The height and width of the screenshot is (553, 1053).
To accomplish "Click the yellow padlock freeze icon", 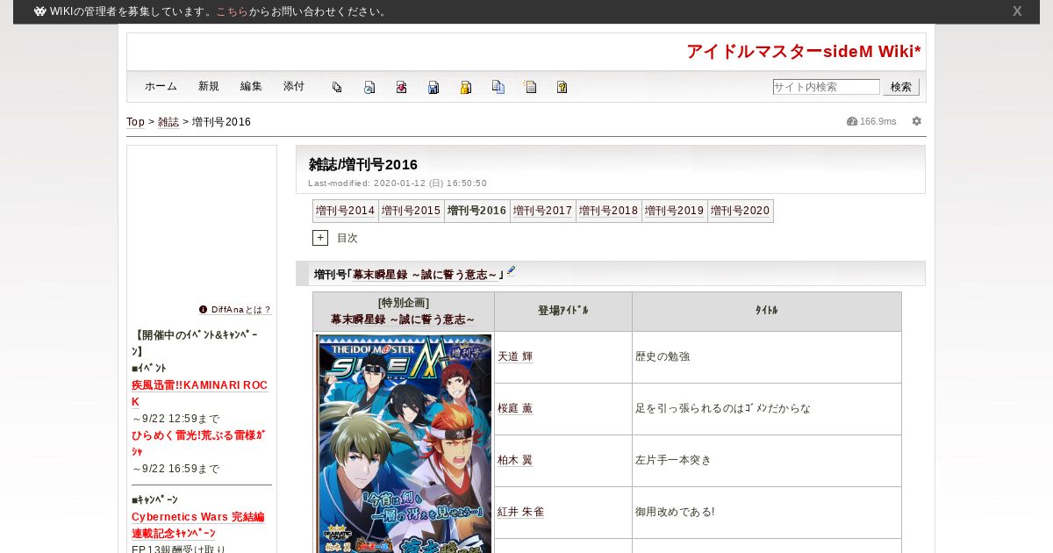I will click(466, 87).
